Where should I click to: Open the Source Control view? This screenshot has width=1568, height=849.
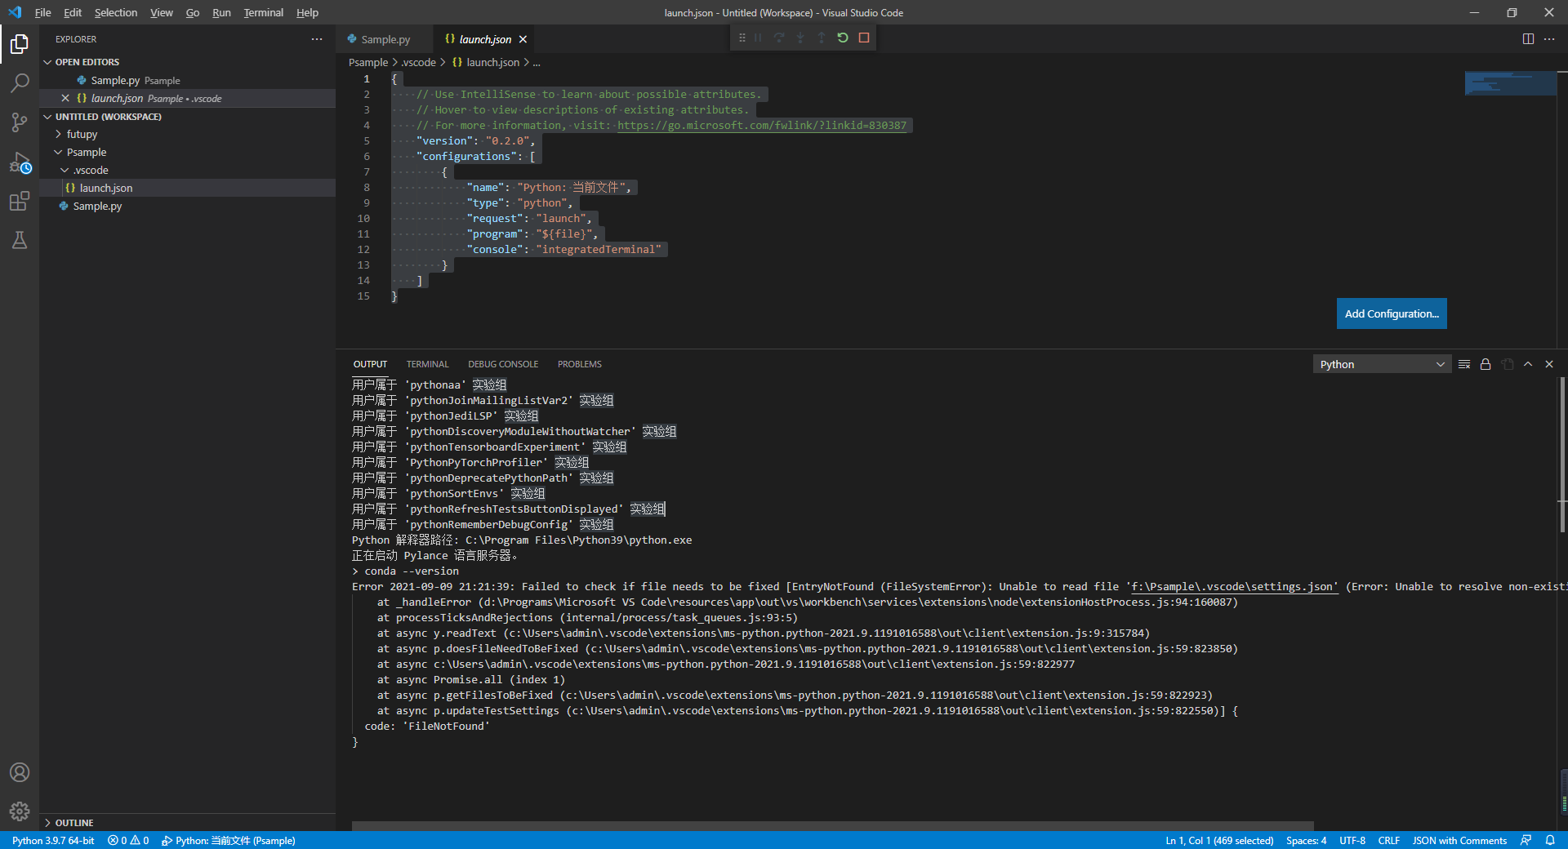20,122
